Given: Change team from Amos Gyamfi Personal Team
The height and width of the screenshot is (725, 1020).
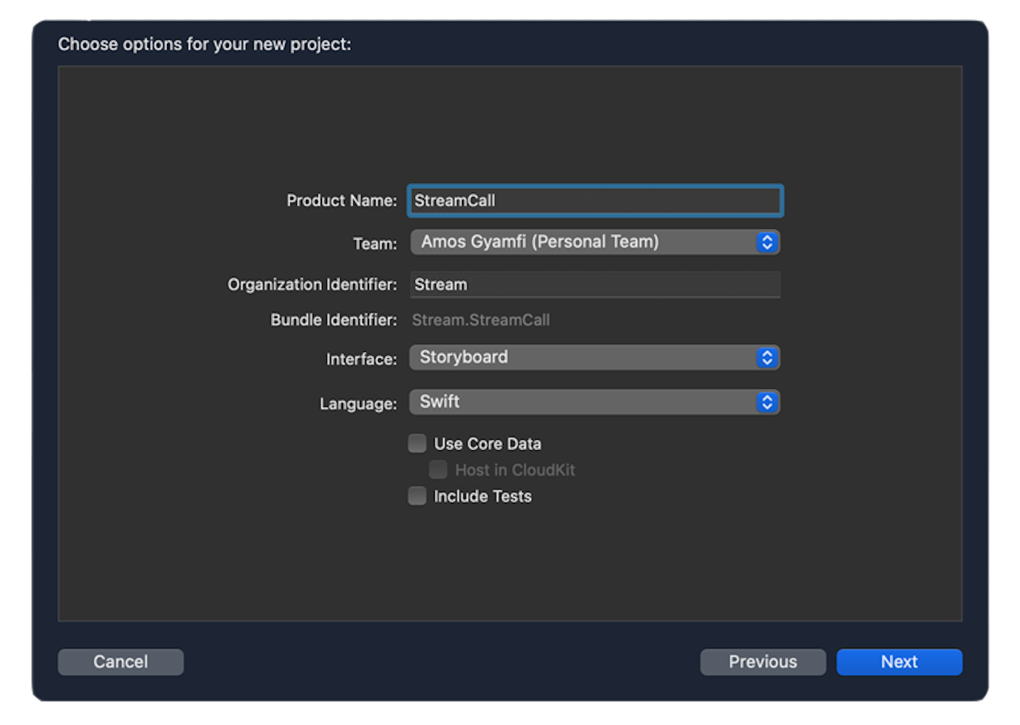Looking at the screenshot, I should pos(593,242).
